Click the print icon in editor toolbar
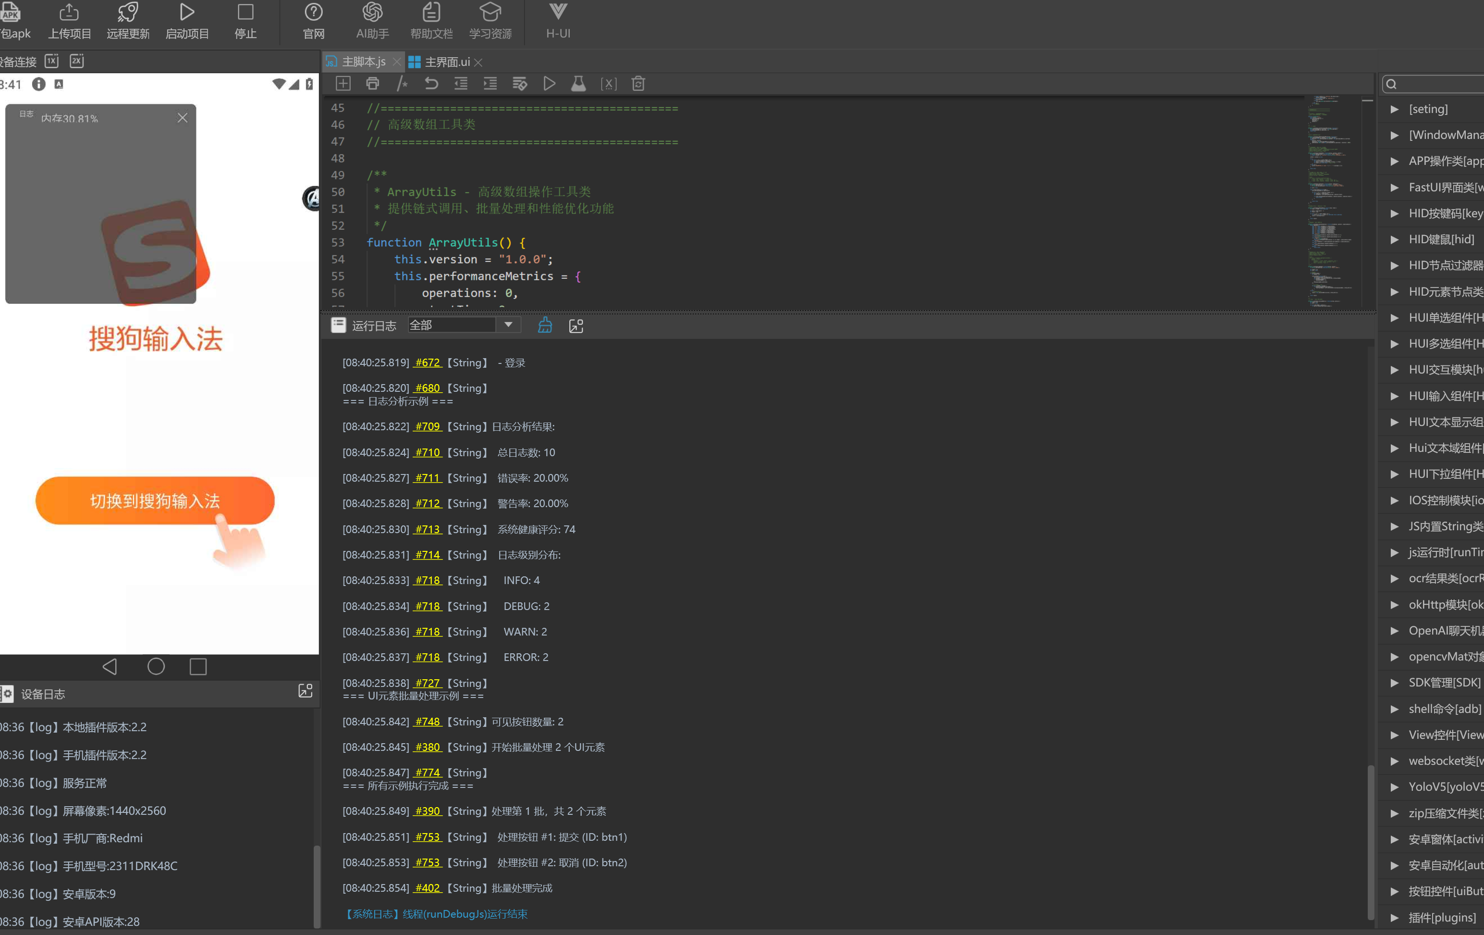The width and height of the screenshot is (1484, 935). coord(372,84)
